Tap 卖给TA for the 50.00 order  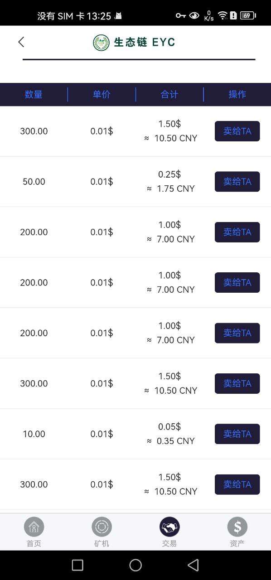coord(237,182)
